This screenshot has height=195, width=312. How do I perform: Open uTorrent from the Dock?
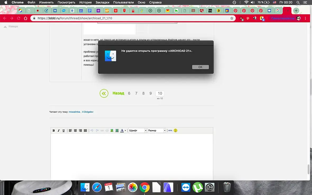coord(198,187)
